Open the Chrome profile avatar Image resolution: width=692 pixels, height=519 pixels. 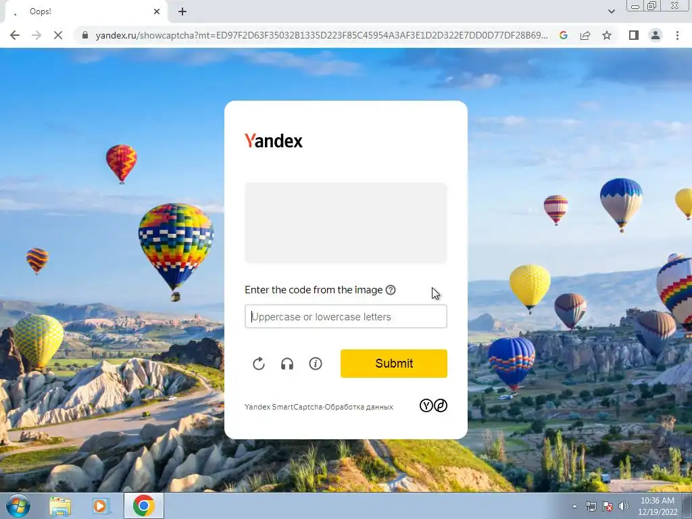coord(656,35)
